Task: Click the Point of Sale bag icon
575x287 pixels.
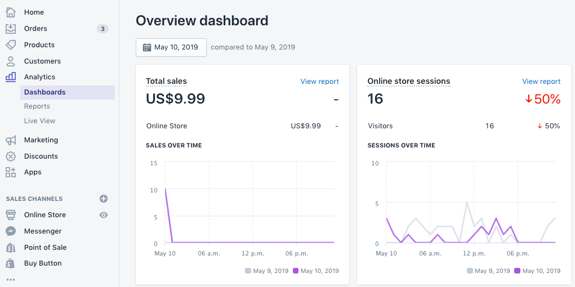Action: 11,247
